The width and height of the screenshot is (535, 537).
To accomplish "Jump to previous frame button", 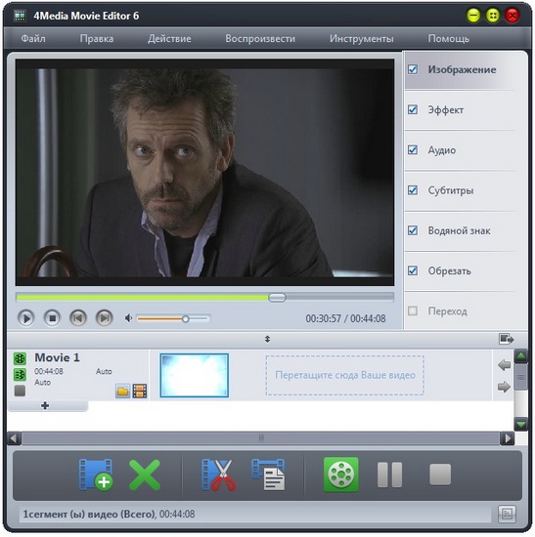I will (78, 318).
